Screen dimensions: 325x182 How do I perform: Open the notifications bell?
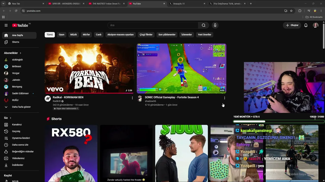click(x=306, y=25)
